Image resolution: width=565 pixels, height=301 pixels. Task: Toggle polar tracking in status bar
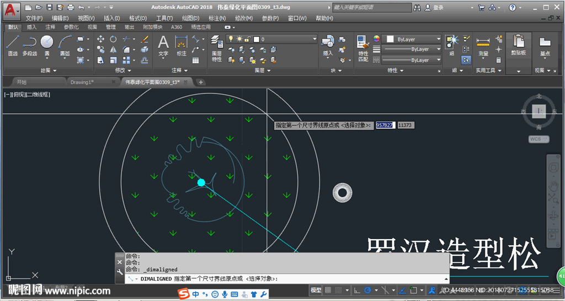(x=368, y=290)
